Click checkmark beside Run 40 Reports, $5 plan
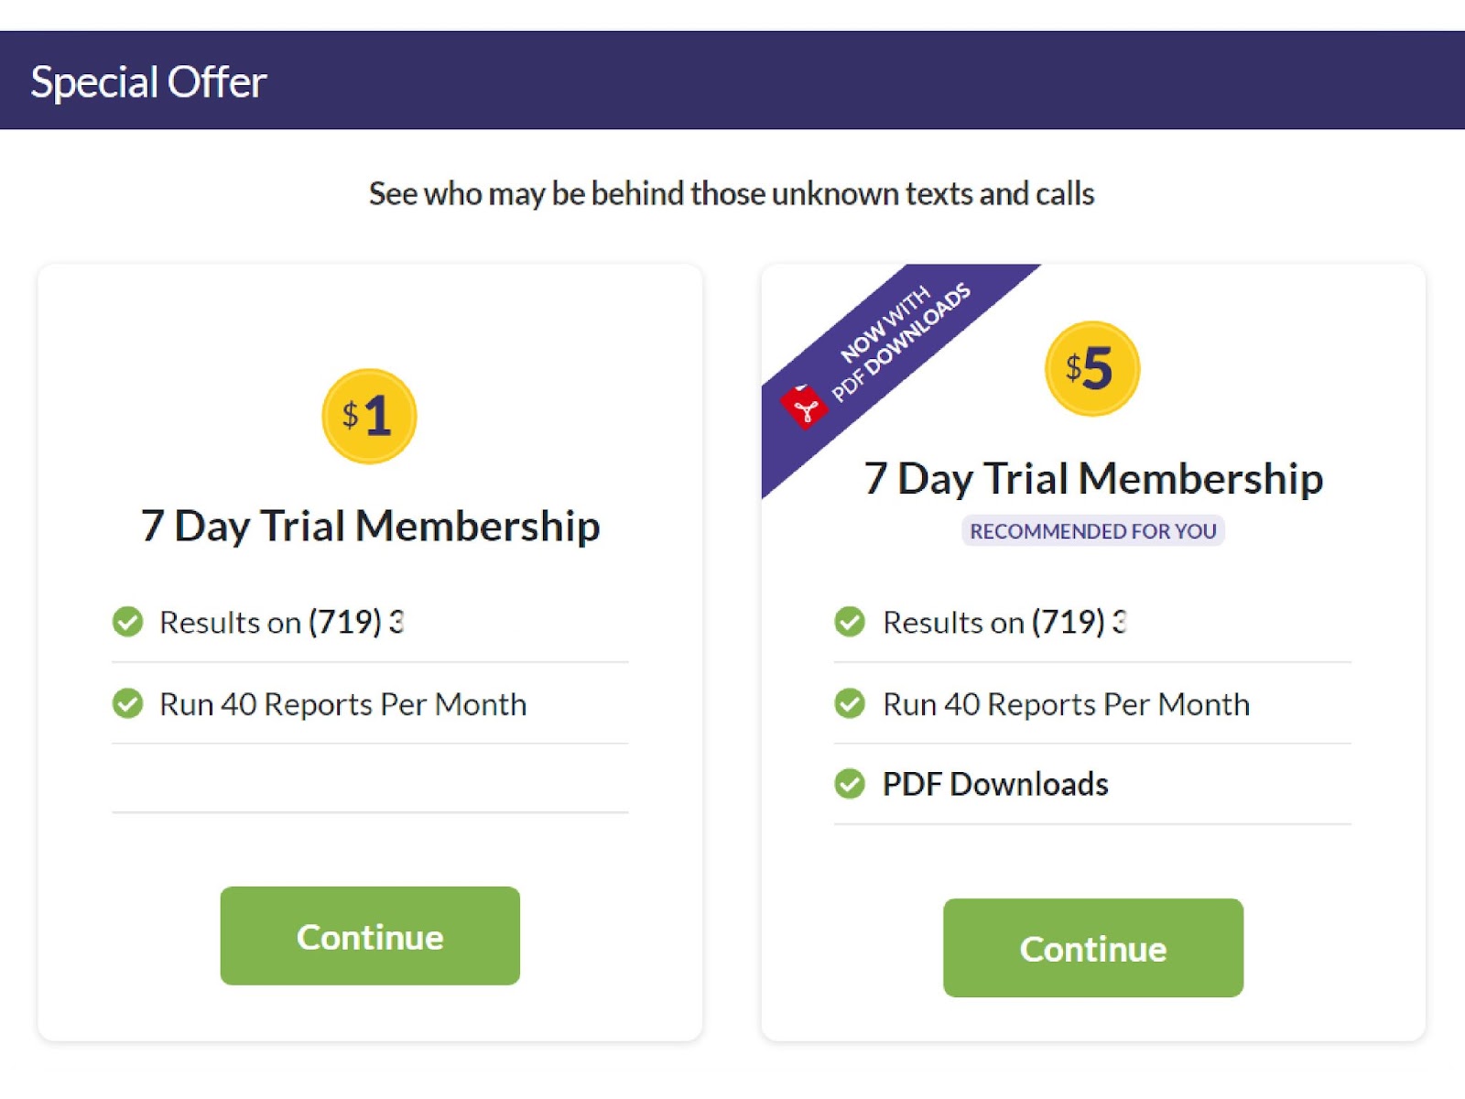 pyautogui.click(x=850, y=703)
